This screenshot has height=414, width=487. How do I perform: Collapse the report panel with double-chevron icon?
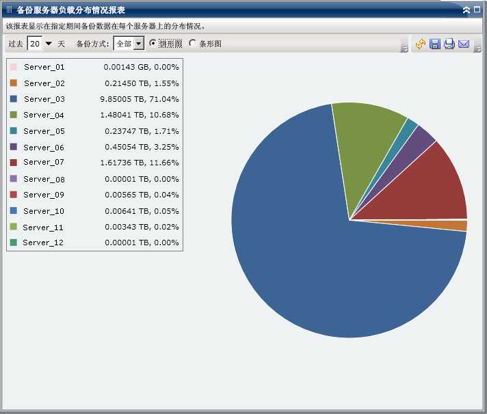(x=466, y=10)
